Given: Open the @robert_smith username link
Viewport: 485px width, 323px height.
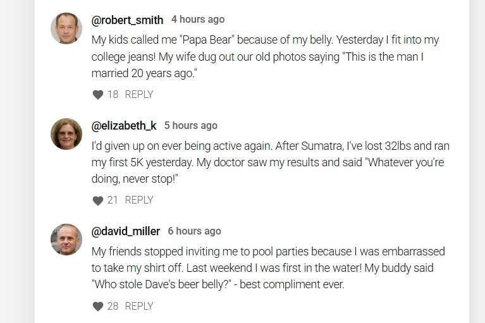Looking at the screenshot, I should [128, 20].
